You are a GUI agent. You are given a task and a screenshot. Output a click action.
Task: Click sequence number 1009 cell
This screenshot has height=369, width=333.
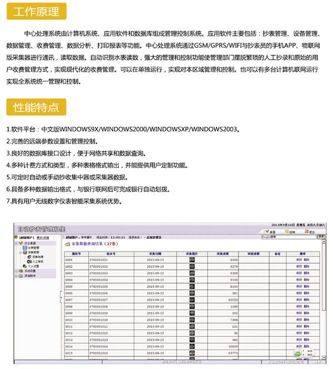[x=77, y=313]
